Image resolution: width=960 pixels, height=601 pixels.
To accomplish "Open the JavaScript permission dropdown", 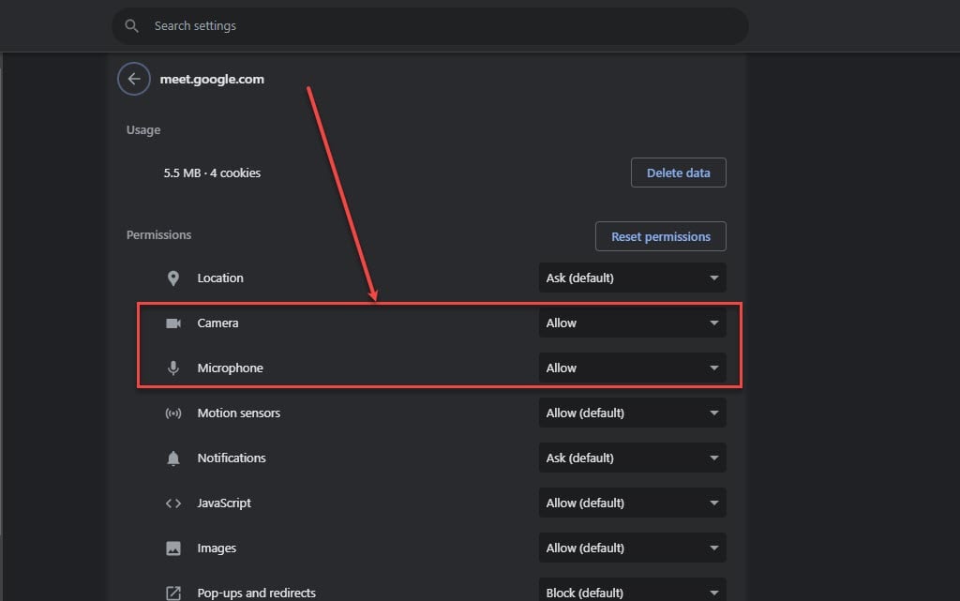I will click(632, 503).
